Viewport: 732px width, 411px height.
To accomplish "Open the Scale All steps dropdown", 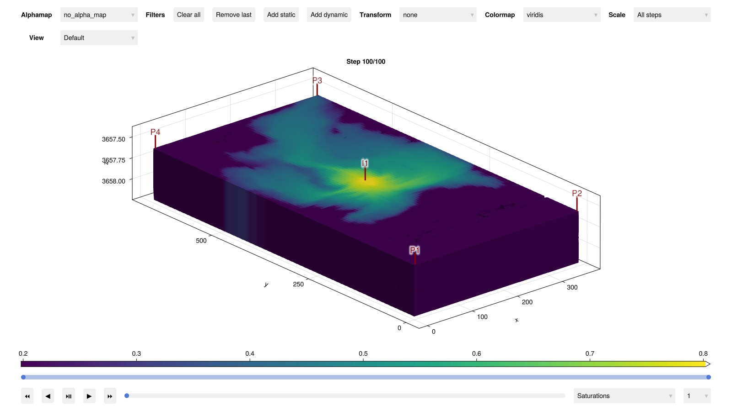I will [x=672, y=15].
